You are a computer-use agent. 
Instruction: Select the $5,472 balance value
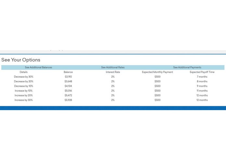(x=68, y=96)
